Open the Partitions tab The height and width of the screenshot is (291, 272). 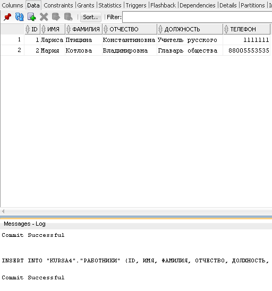tap(253, 5)
